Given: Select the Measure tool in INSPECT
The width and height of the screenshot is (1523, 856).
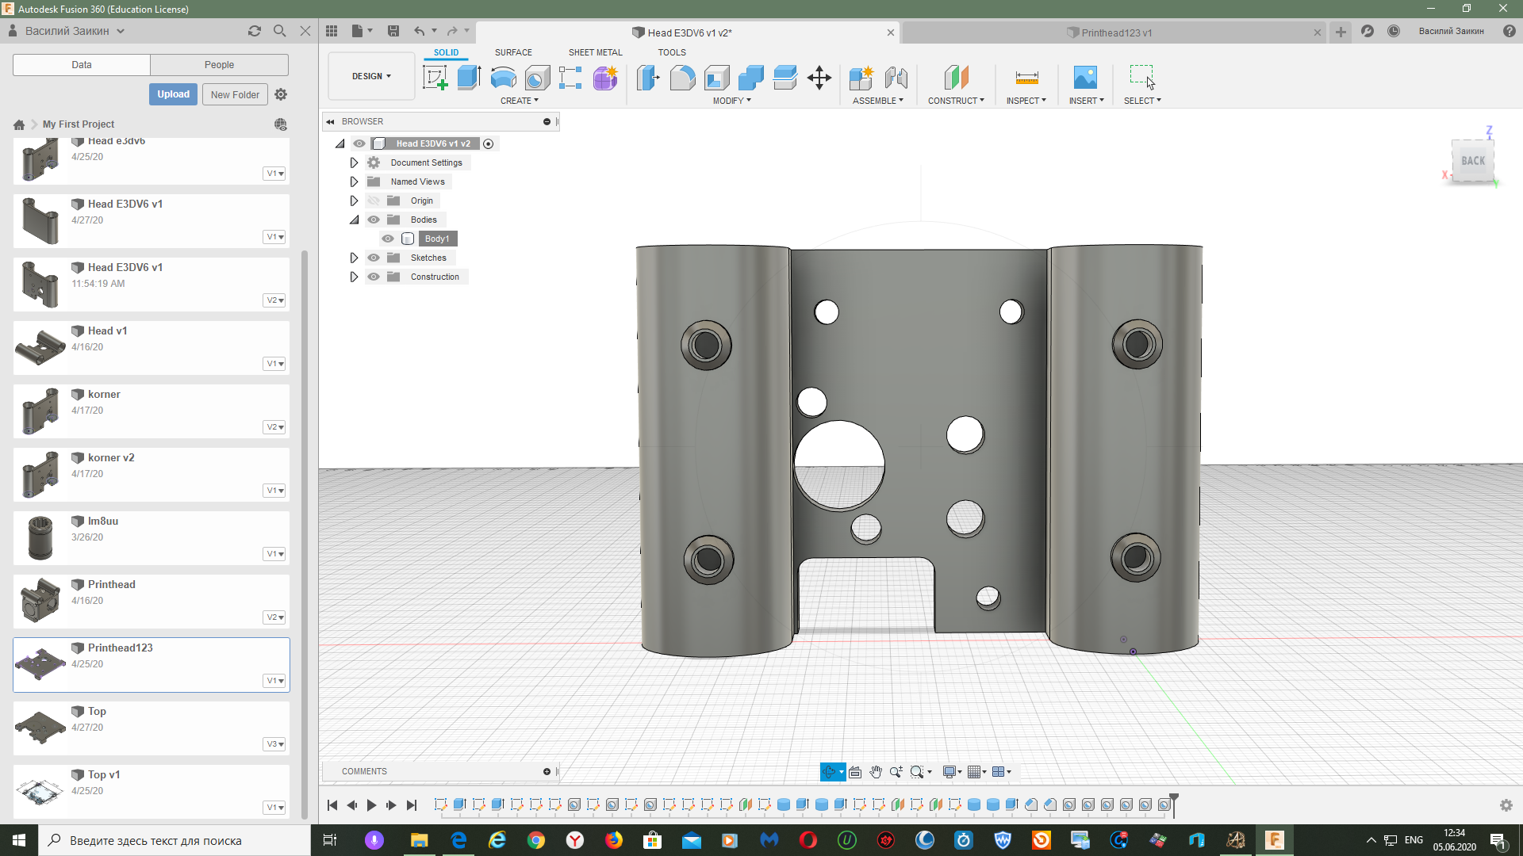Looking at the screenshot, I should [1026, 78].
